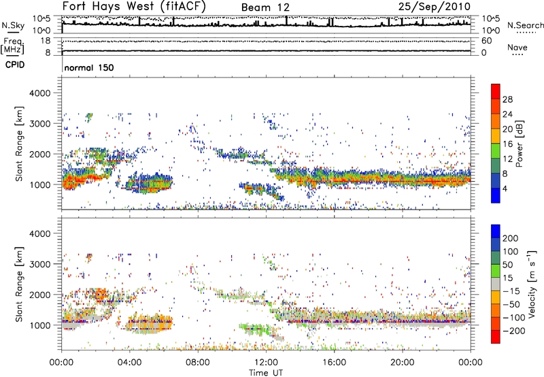Click the "200" velocity colorbar tick
Screen dimensions: 544x377
click(511, 238)
